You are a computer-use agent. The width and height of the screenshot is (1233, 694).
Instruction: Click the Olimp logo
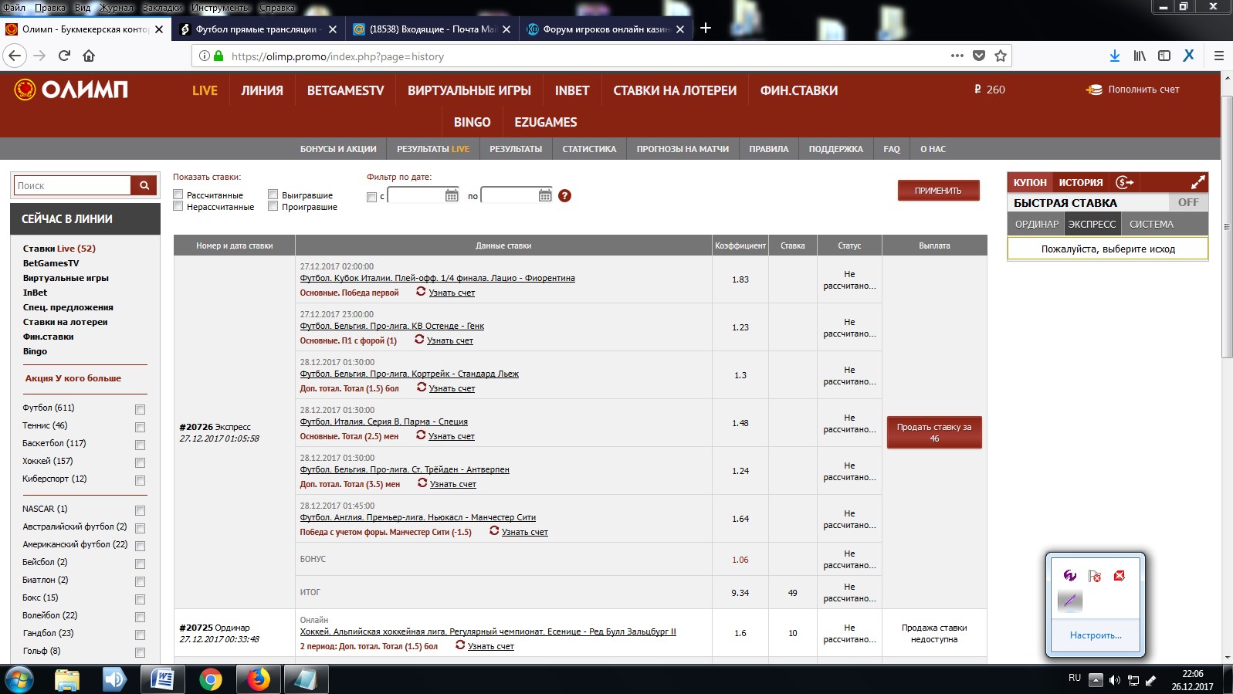click(x=71, y=90)
